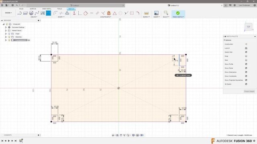
Task: Apply the Tangent constraint
Action: 86,13
